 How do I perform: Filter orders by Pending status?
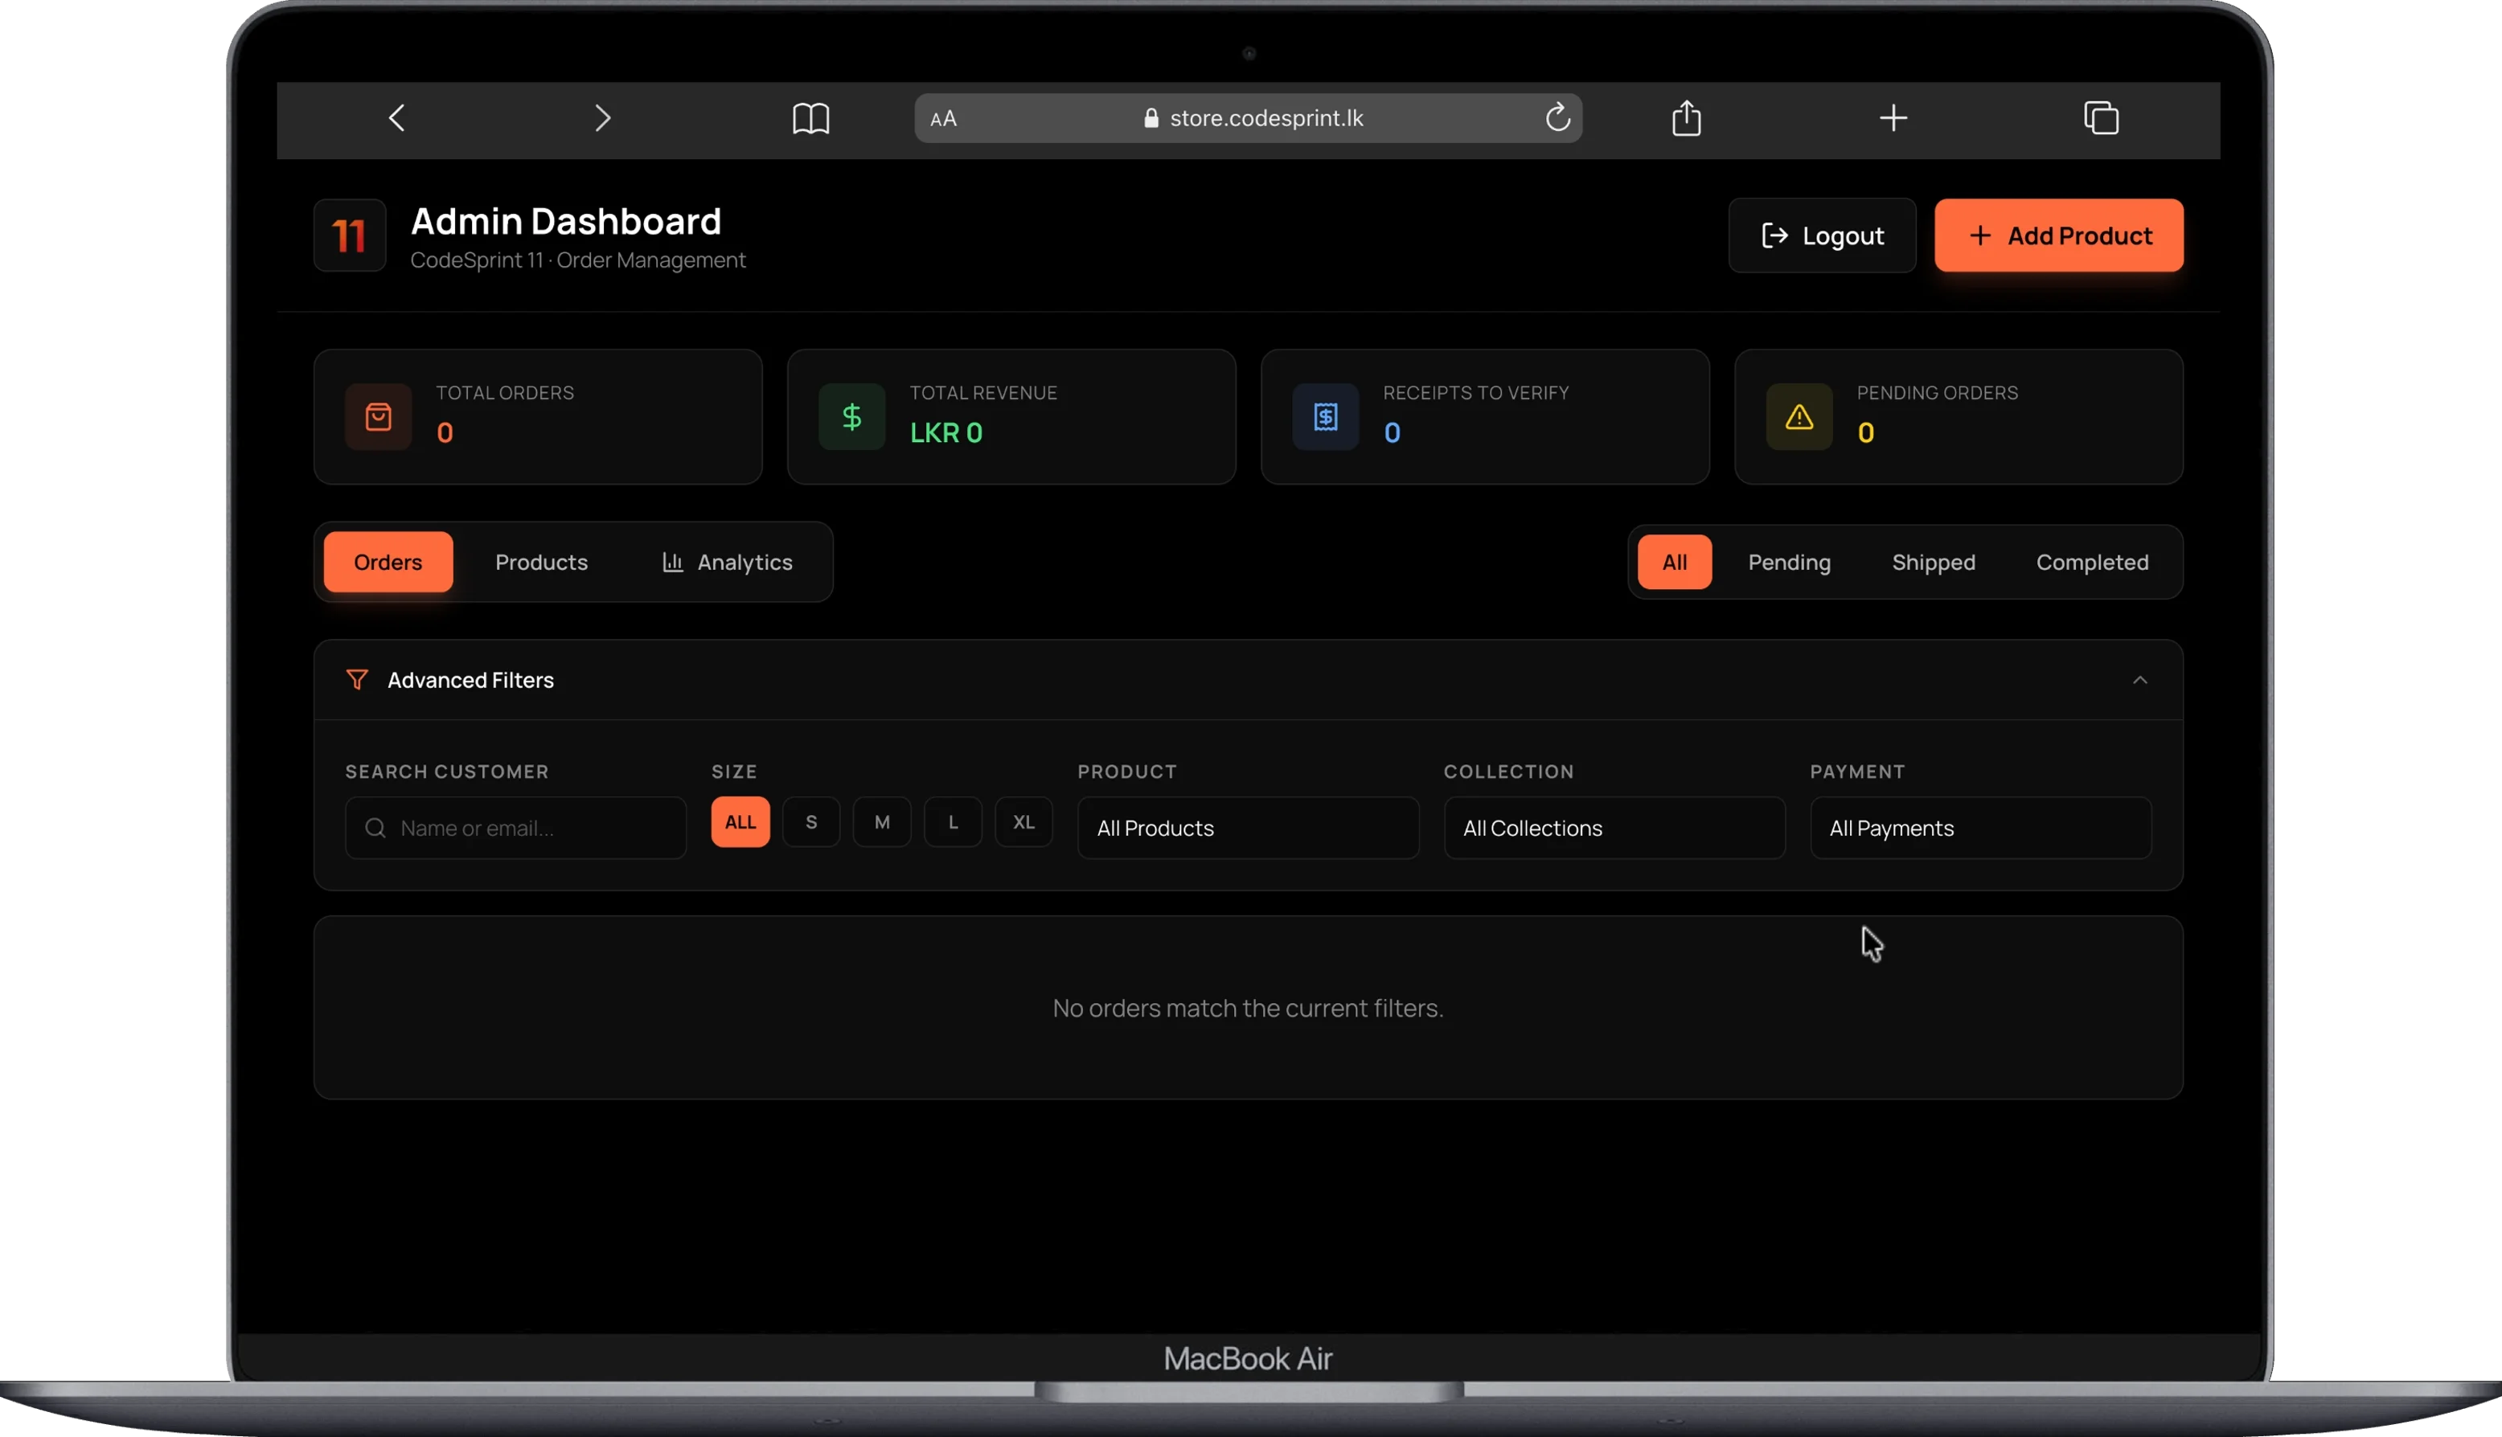pyautogui.click(x=1790, y=563)
